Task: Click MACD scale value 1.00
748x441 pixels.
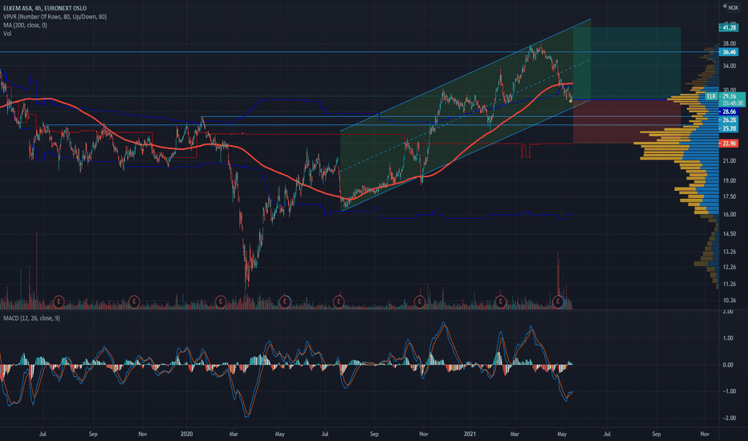Action: (728, 338)
